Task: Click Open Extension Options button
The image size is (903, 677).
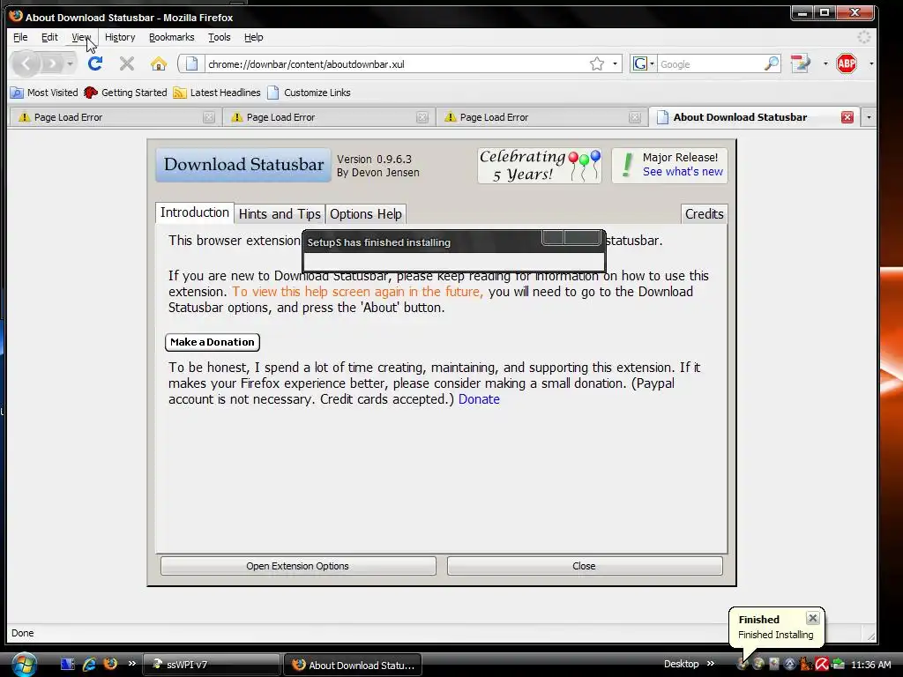Action: click(x=298, y=566)
